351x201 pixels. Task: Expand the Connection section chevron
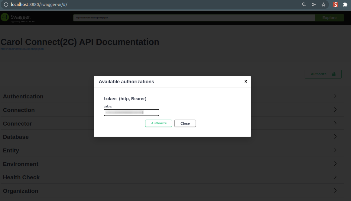pos(335,110)
